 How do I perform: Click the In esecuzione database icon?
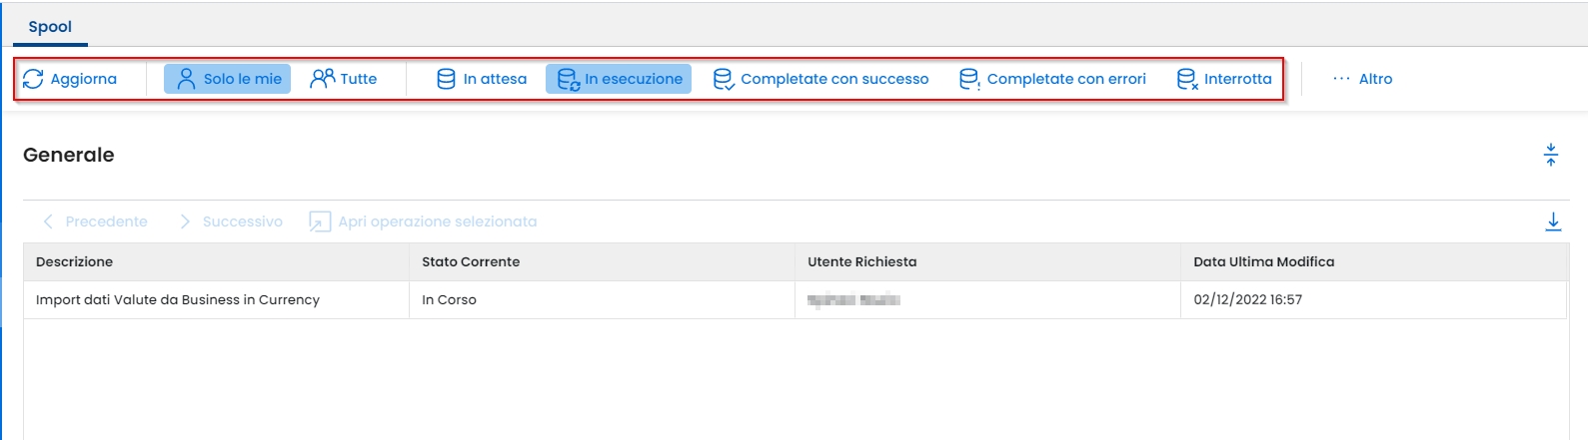[x=568, y=80]
